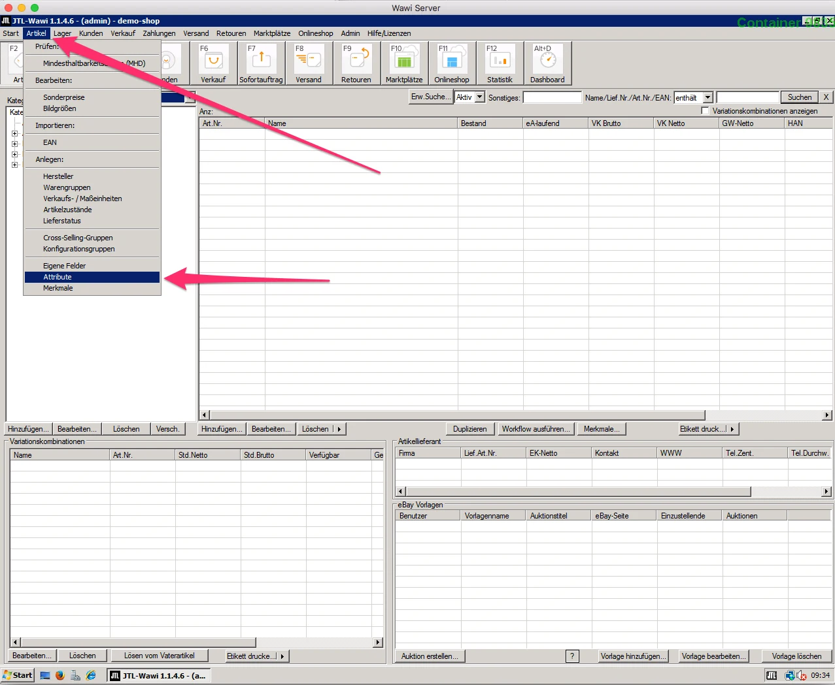Open the Hilfe/Lizenzen menu

coord(389,33)
